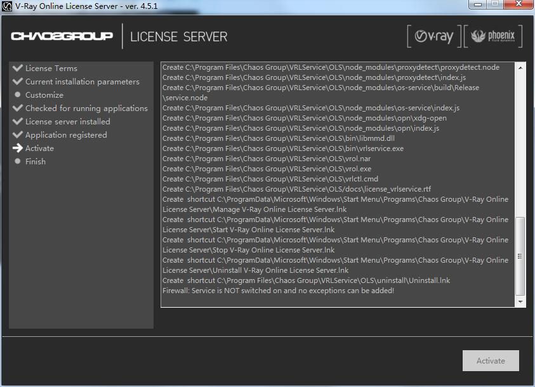Click the LICENSE SERVER heading text
This screenshot has height=387, width=535.
pyautogui.click(x=178, y=37)
